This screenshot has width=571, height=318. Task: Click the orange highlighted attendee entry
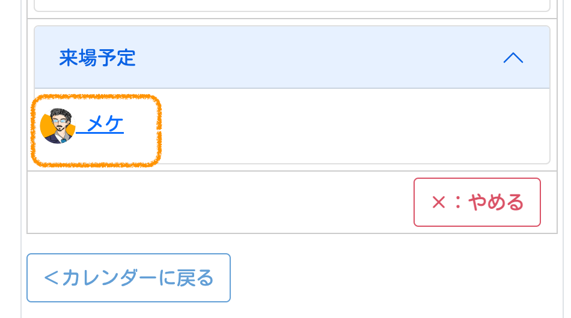point(96,130)
